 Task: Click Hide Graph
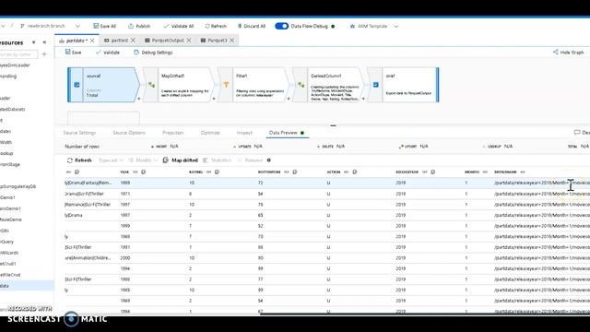(569, 53)
